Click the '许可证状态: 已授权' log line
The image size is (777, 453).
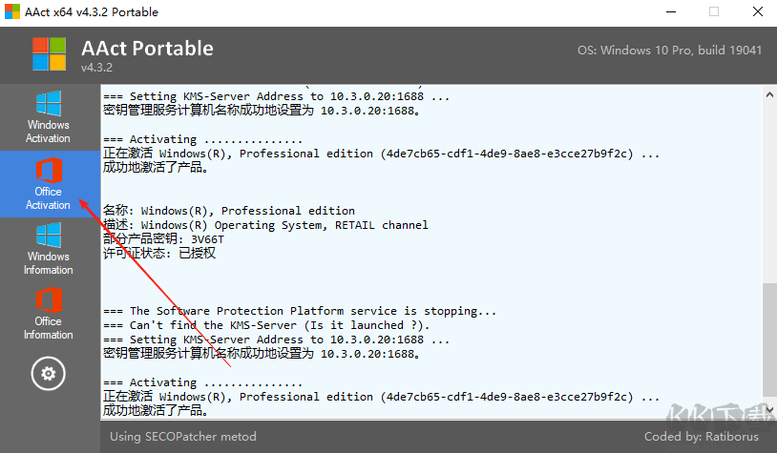pyautogui.click(x=159, y=253)
